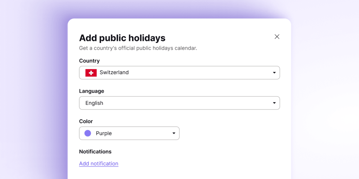Close the Add public holidays dialog
Screen dimensions: 359x179
[x=277, y=37]
